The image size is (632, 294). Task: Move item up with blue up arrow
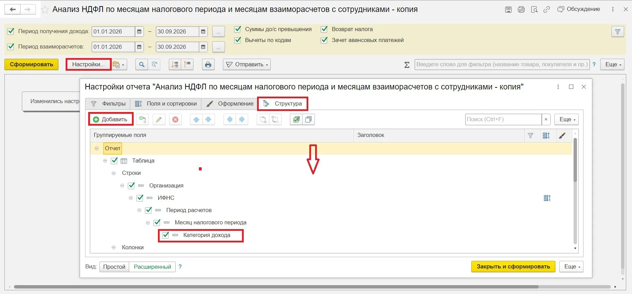coord(196,120)
